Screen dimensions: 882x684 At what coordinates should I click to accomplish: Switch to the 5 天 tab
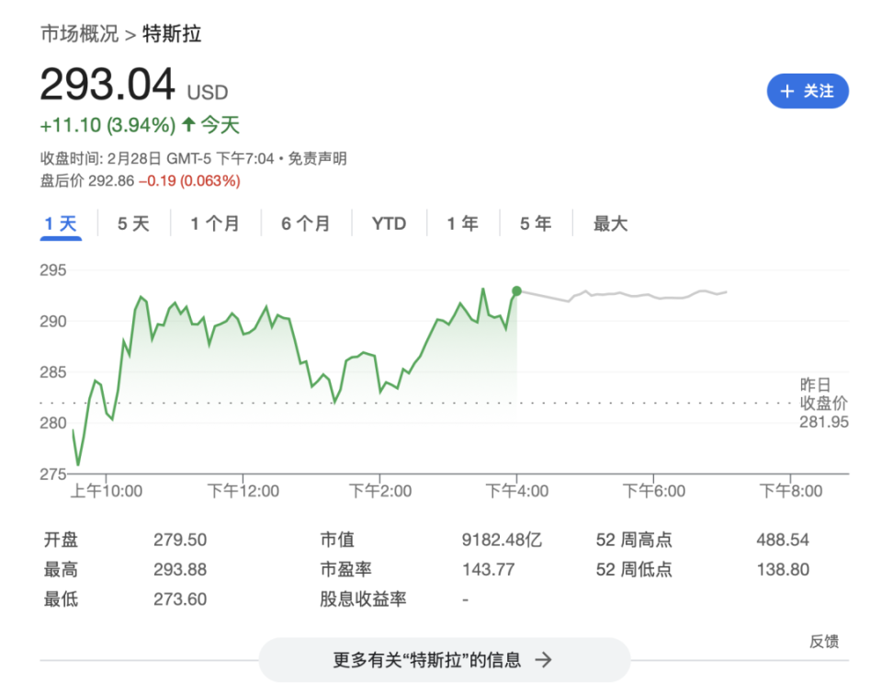coord(133,224)
